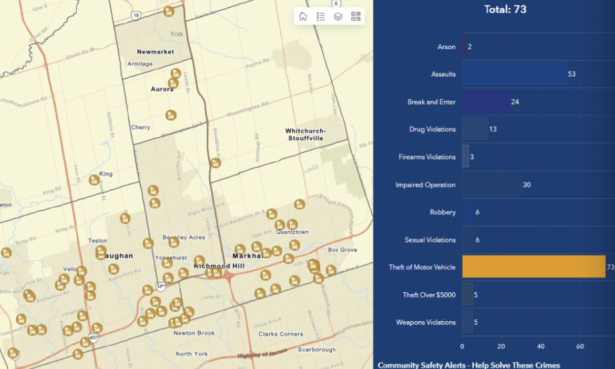
Task: Click the Home default extent icon
Action: pos(303,16)
